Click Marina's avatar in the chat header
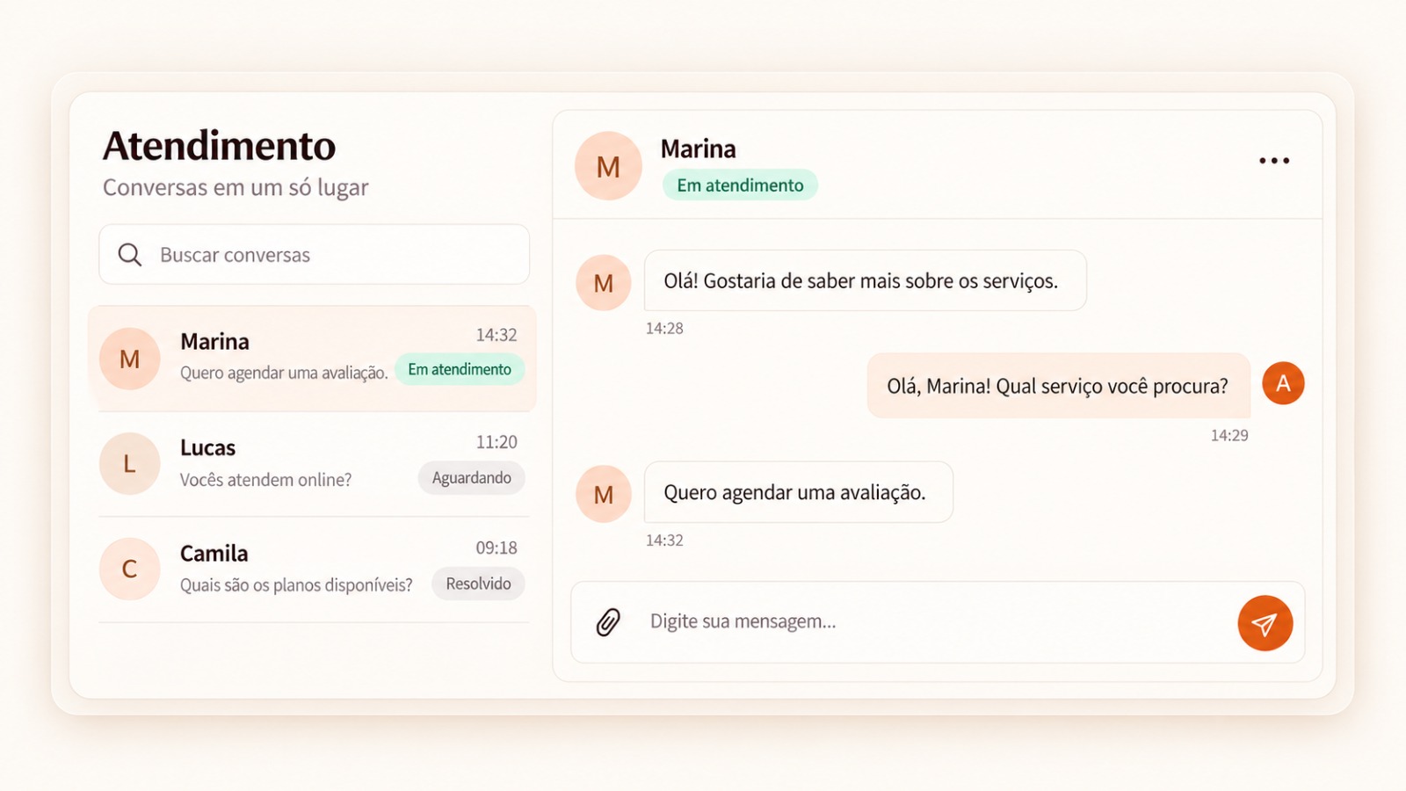Screen dimensions: 1406x791 [x=608, y=166]
